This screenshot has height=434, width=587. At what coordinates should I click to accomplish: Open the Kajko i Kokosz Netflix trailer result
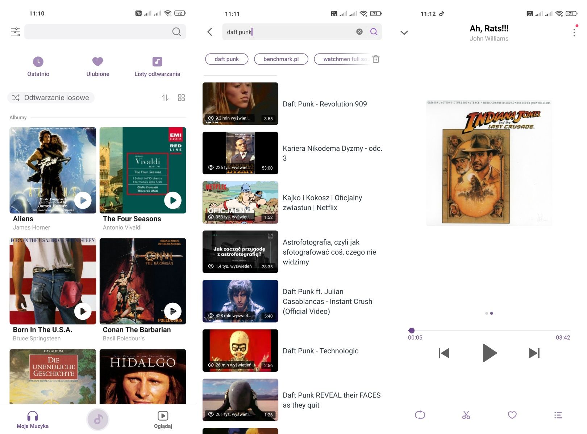(292, 203)
